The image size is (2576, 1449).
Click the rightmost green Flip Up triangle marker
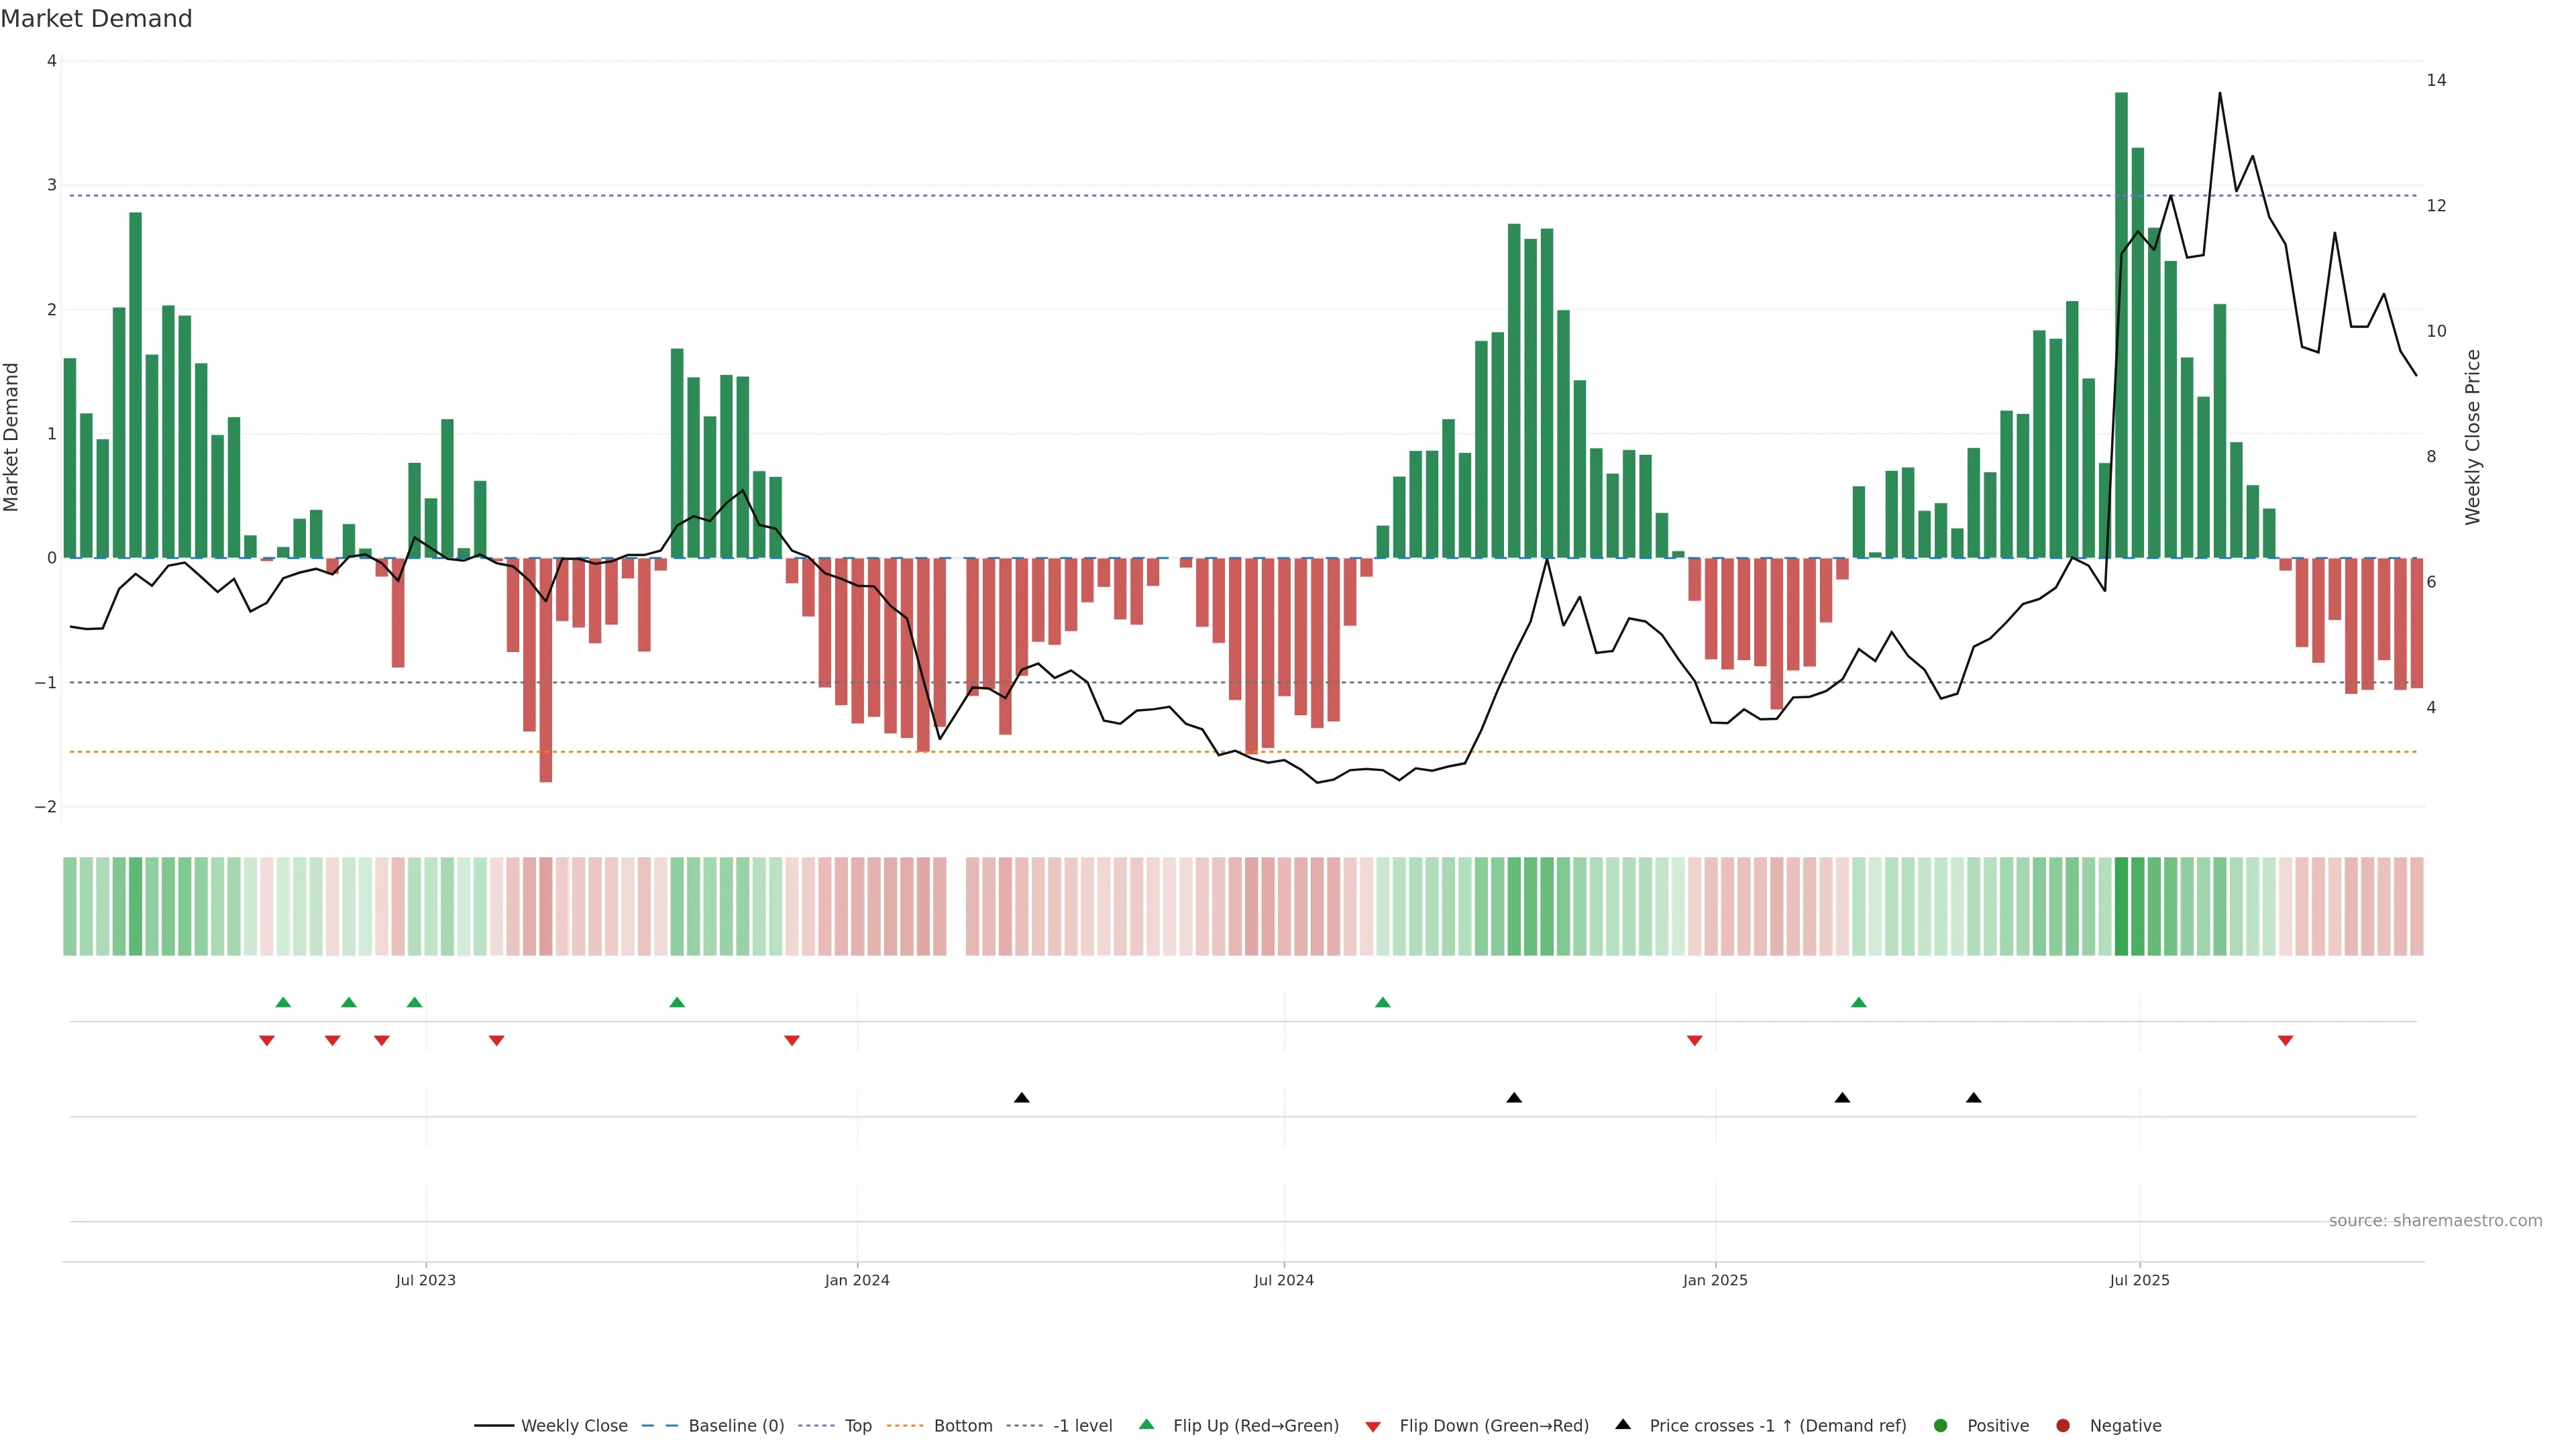pyautogui.click(x=1858, y=1002)
